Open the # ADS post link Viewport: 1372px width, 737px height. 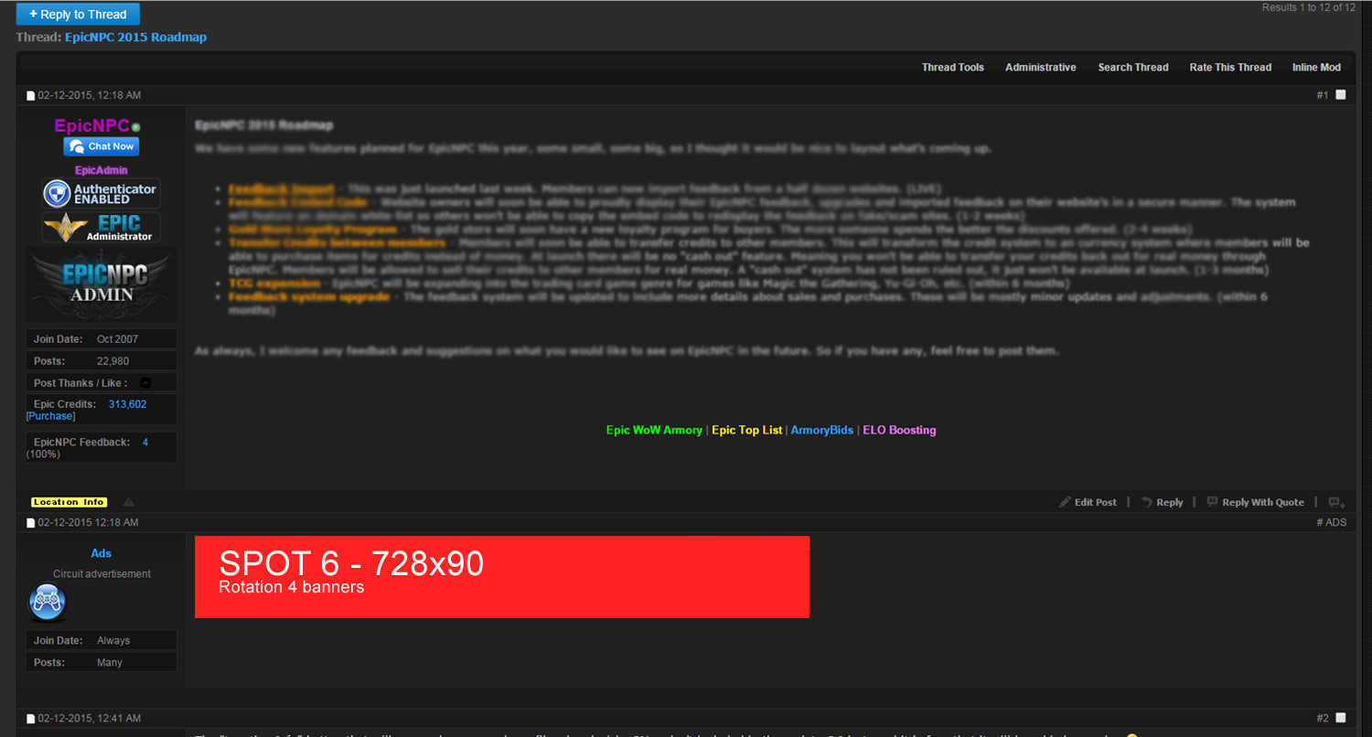coord(1331,522)
